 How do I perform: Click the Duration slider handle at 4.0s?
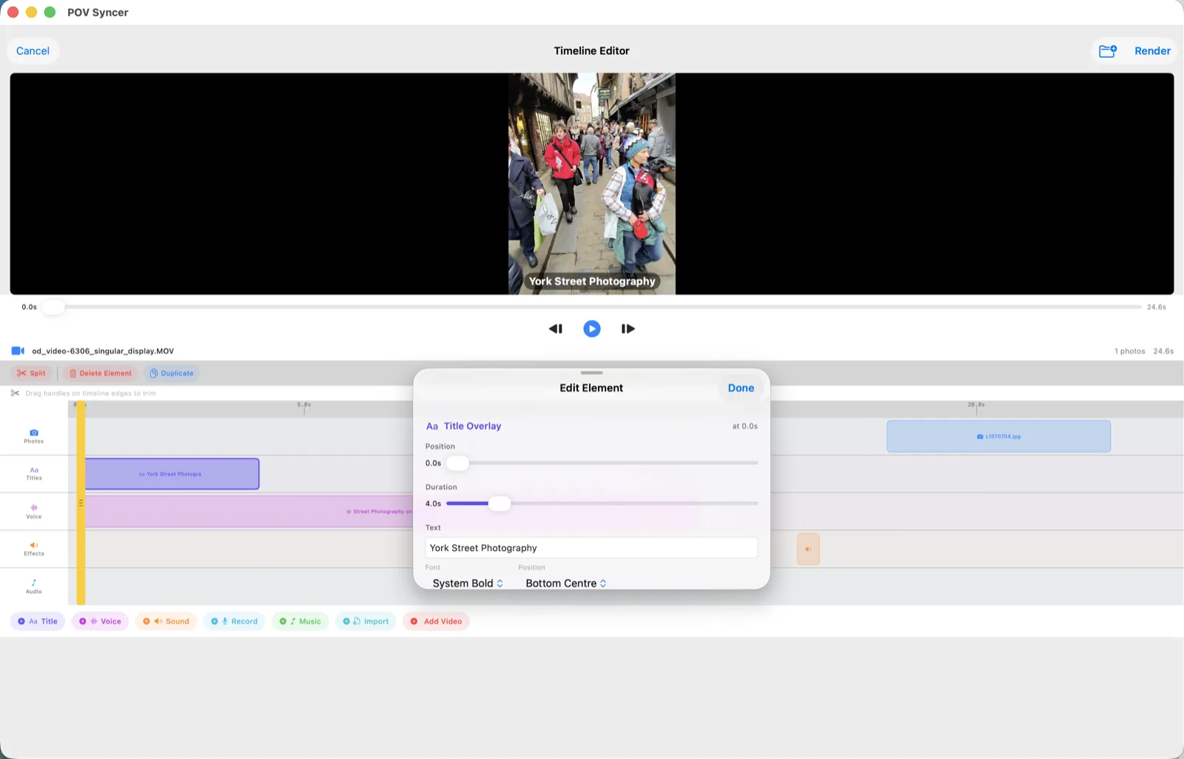tap(499, 504)
